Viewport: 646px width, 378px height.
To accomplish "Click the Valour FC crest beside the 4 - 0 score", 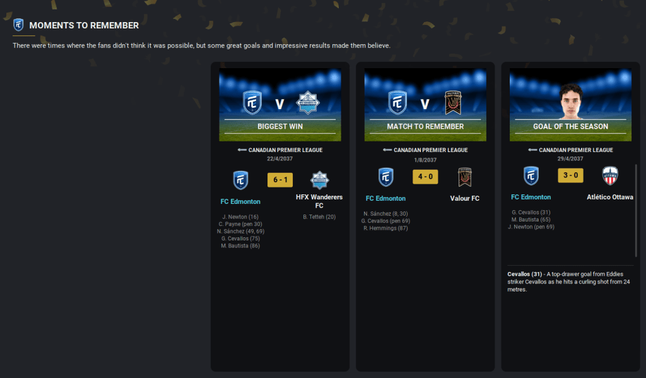I will point(465,177).
